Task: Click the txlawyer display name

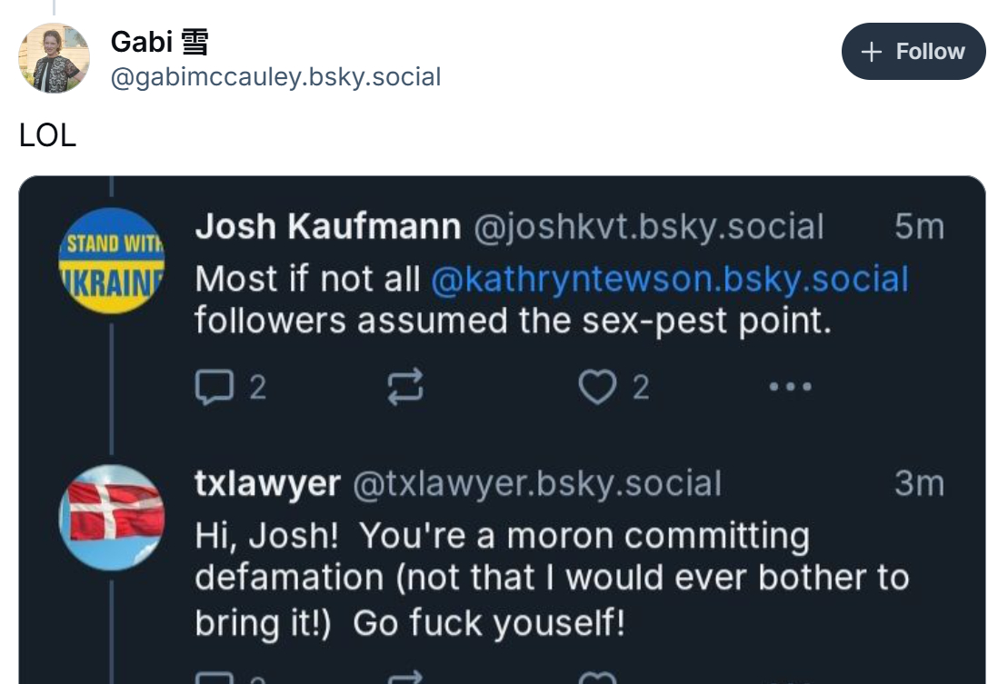Action: (x=266, y=484)
